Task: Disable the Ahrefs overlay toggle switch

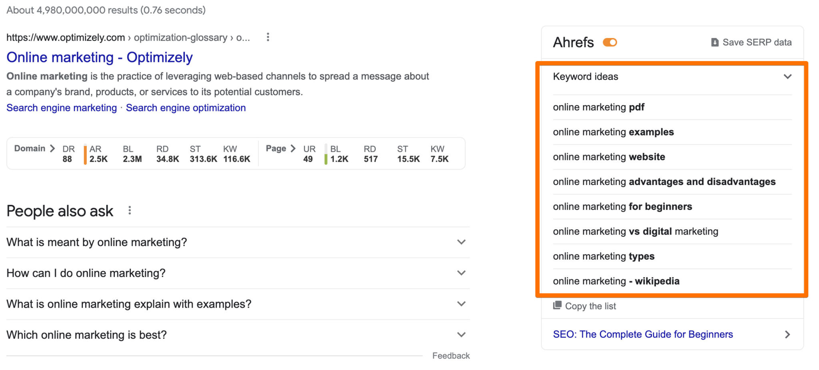Action: 610,42
